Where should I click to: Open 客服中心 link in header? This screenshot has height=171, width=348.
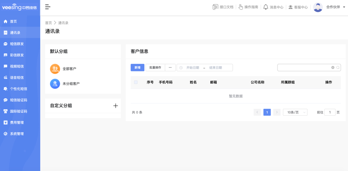301,7
